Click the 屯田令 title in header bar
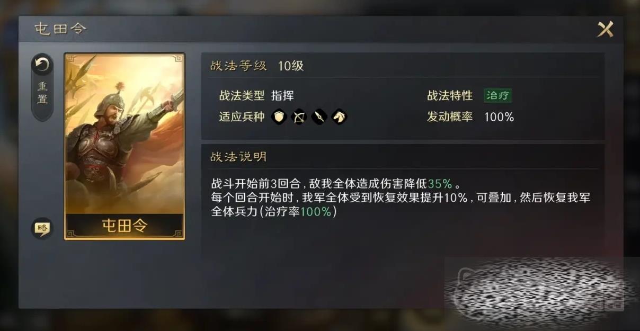Viewport: 640px width, 331px height. point(60,29)
